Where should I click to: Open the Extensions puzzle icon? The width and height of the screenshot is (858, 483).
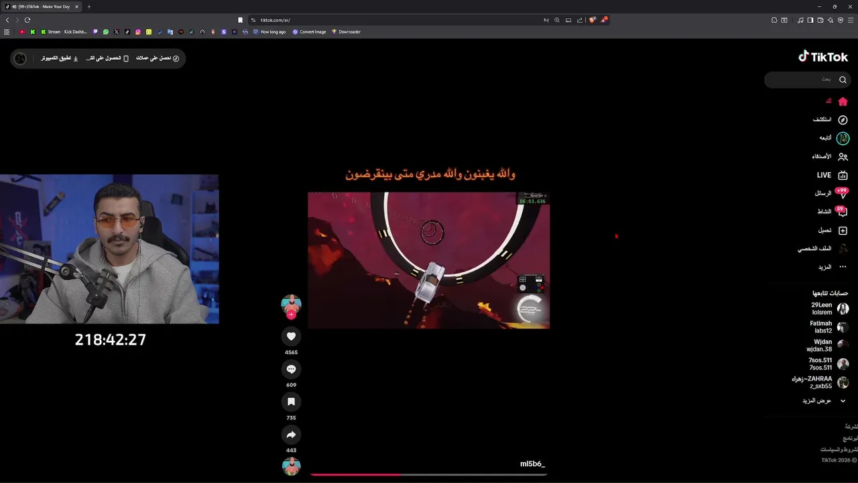[774, 20]
